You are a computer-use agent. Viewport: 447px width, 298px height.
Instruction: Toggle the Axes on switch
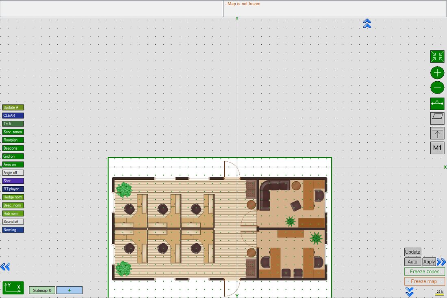pos(13,165)
